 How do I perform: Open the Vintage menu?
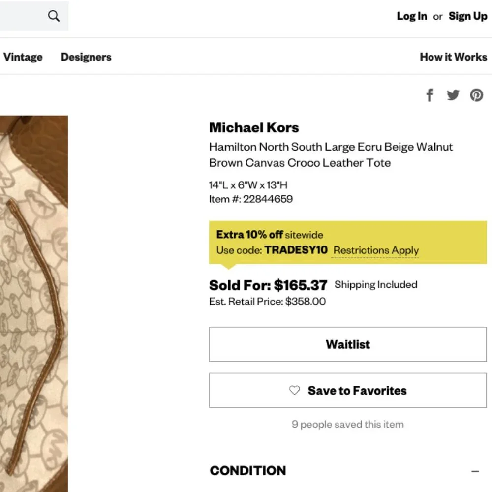[23, 57]
